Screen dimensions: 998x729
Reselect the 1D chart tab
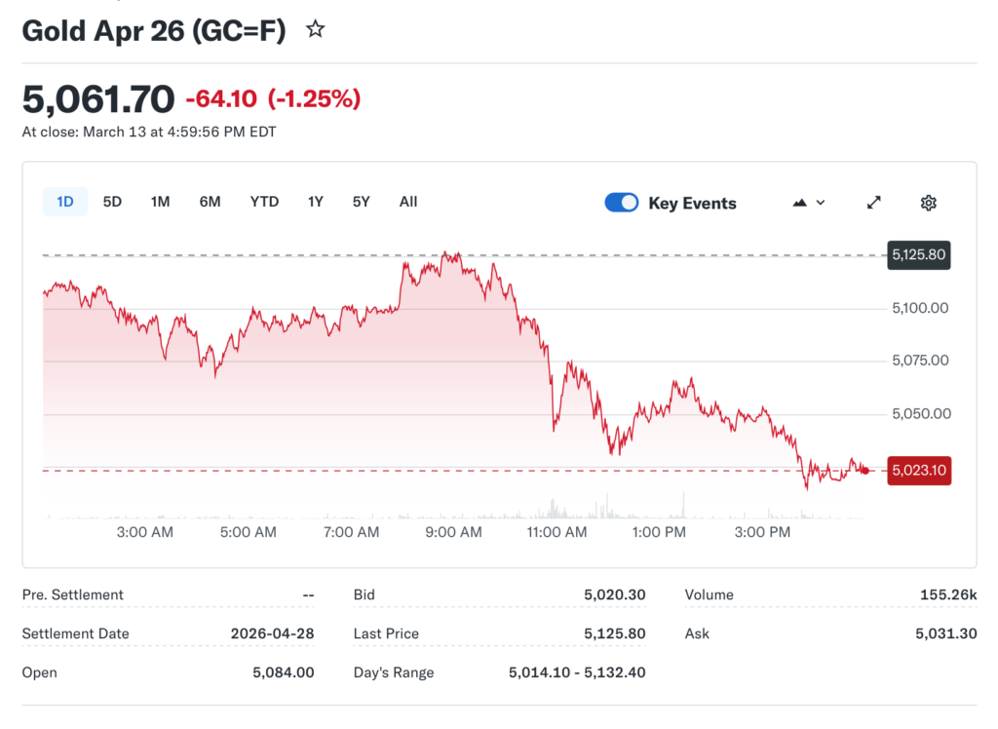[x=64, y=201]
